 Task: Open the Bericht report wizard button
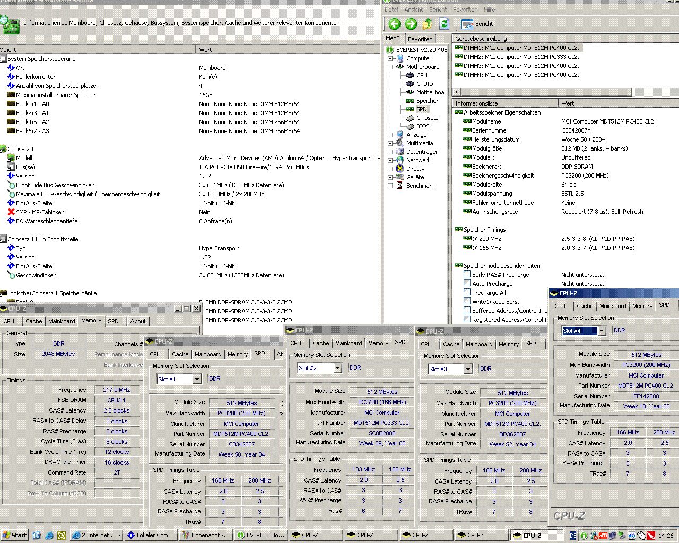point(477,24)
